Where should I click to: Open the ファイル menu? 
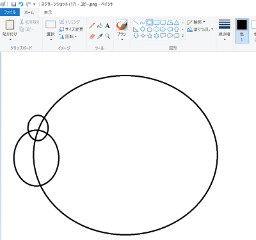10,12
